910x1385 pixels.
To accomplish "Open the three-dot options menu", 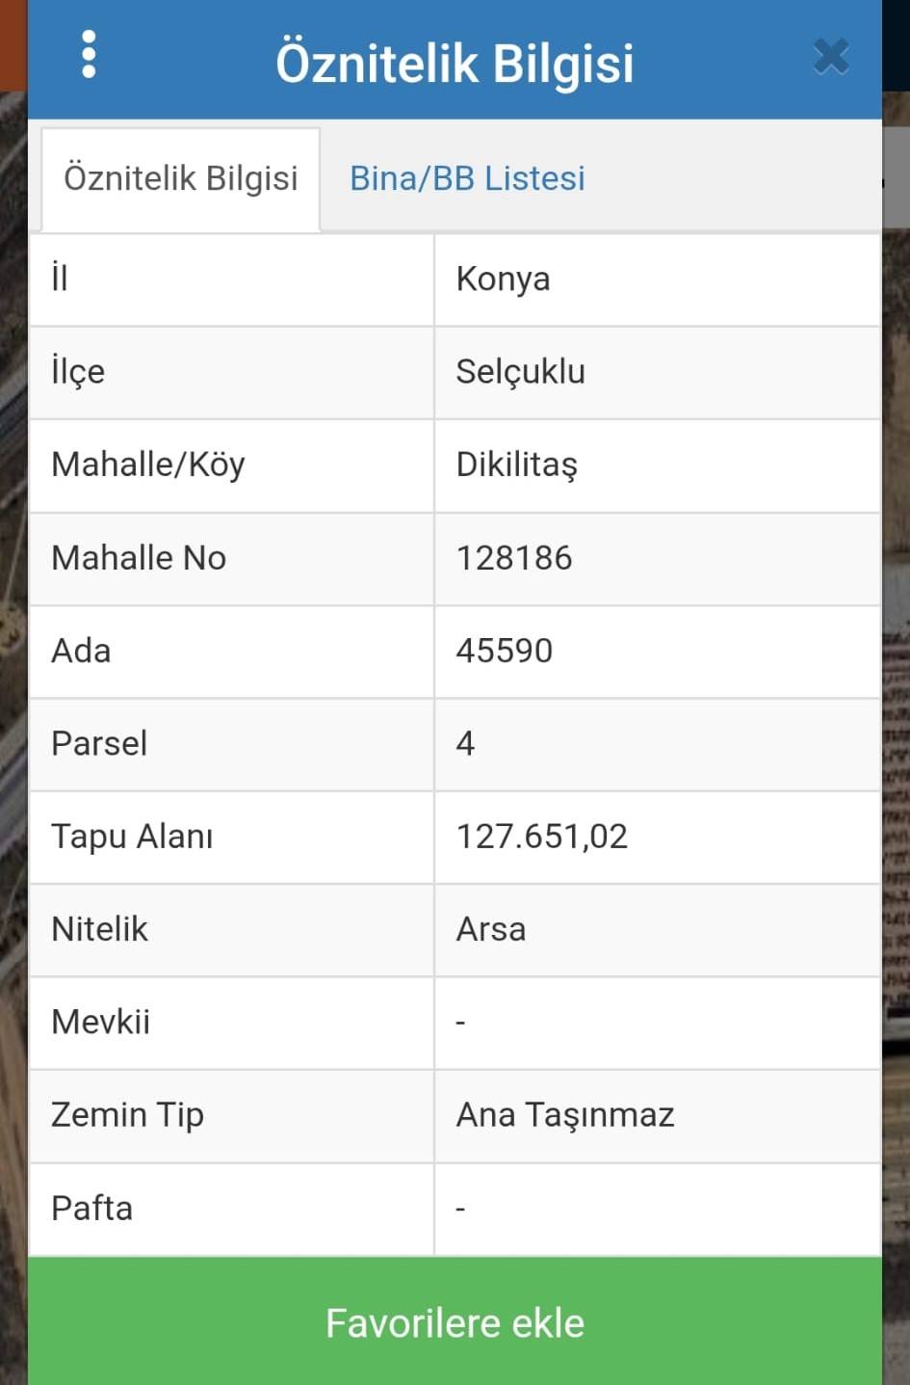I will (89, 54).
